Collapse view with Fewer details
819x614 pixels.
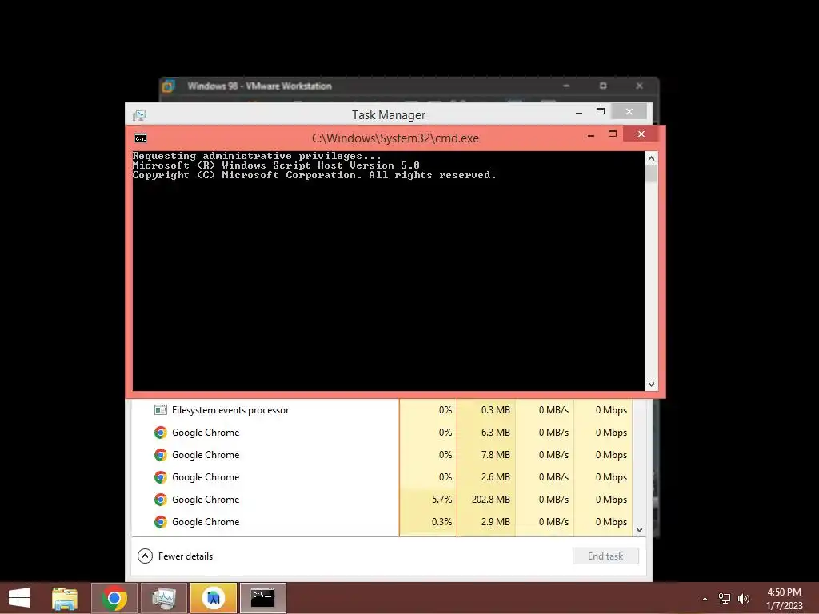pyautogui.click(x=175, y=556)
